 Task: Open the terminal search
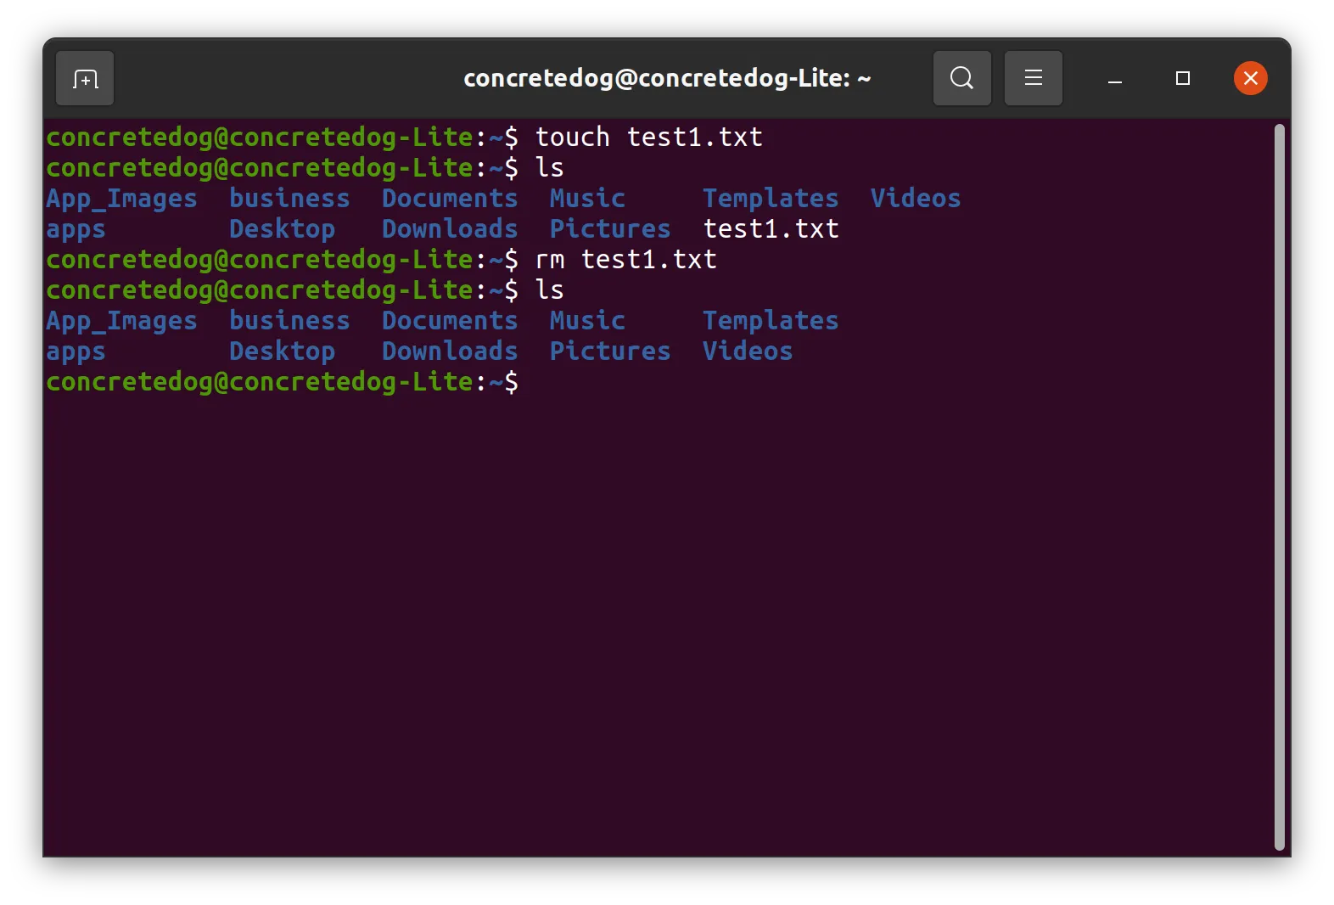coord(961,78)
